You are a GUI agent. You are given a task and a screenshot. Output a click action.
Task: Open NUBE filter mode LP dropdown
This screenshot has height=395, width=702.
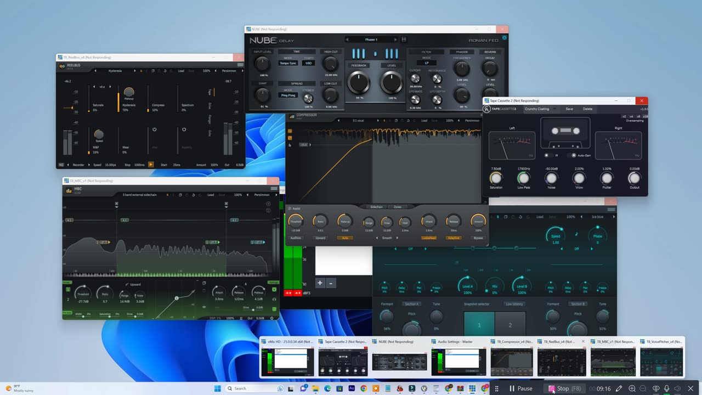pyautogui.click(x=427, y=63)
